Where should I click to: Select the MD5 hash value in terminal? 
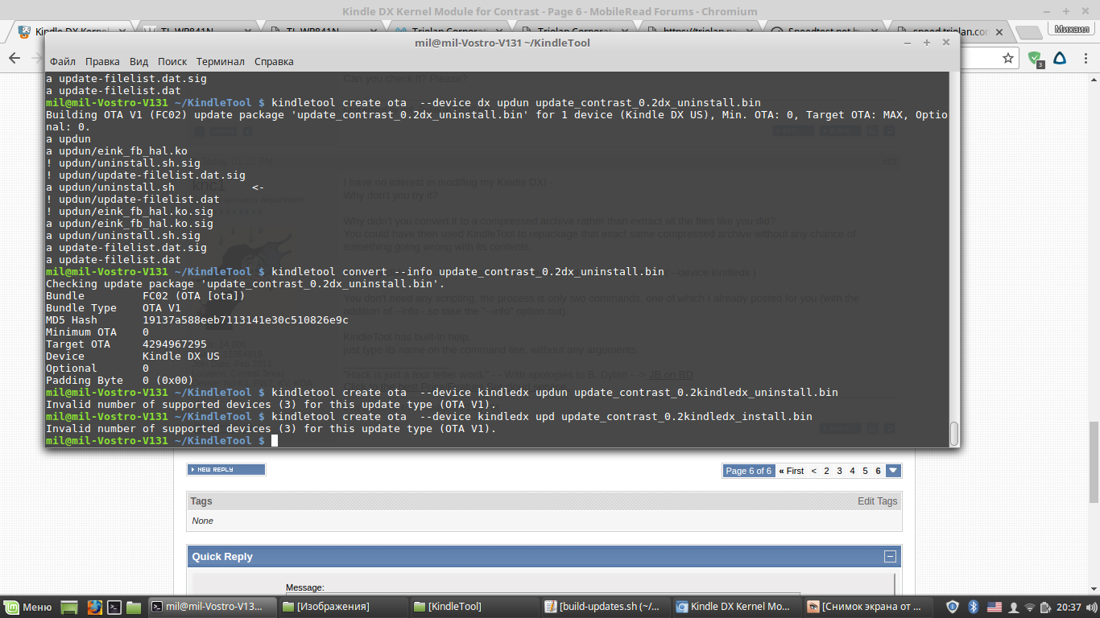tap(245, 320)
